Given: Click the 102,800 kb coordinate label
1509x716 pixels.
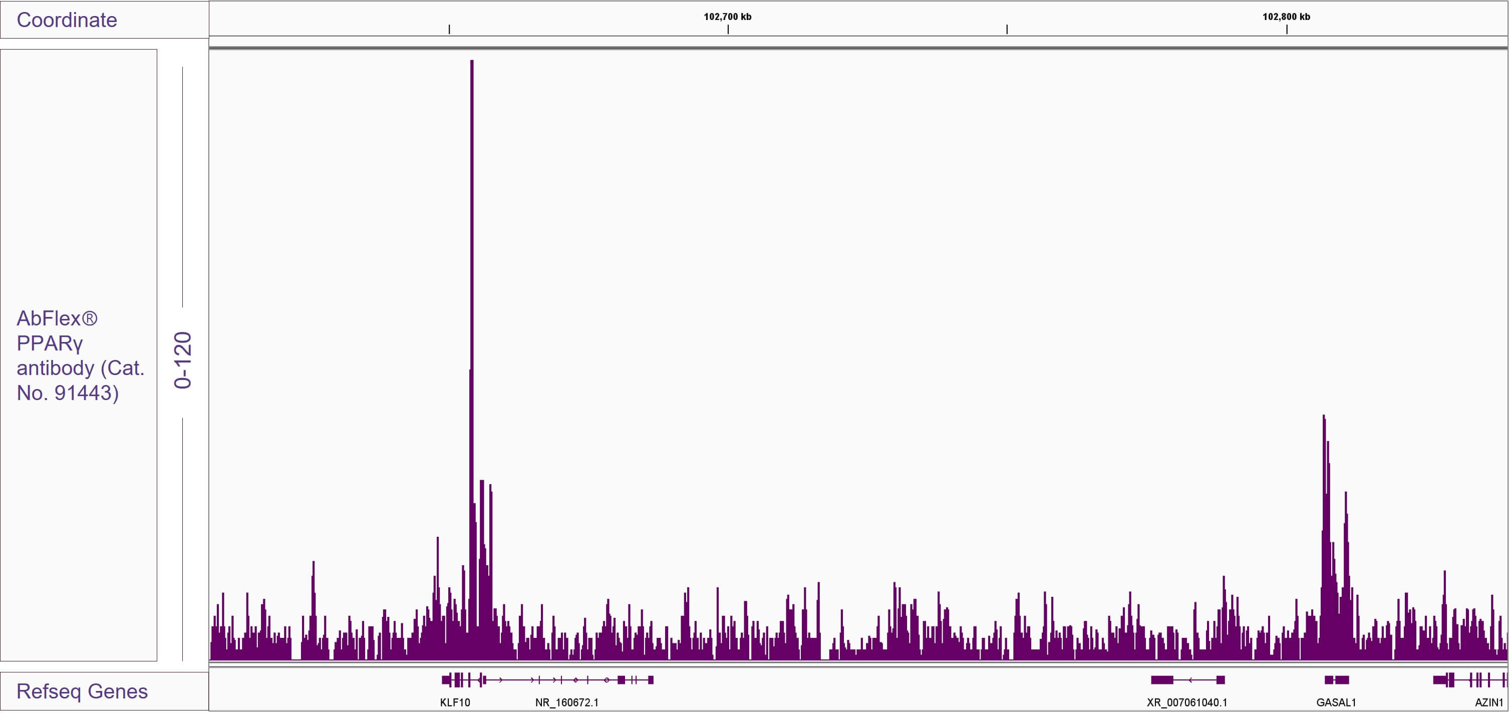Looking at the screenshot, I should pos(1287,17).
